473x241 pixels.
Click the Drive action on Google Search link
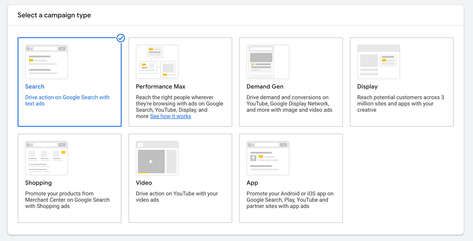click(67, 100)
